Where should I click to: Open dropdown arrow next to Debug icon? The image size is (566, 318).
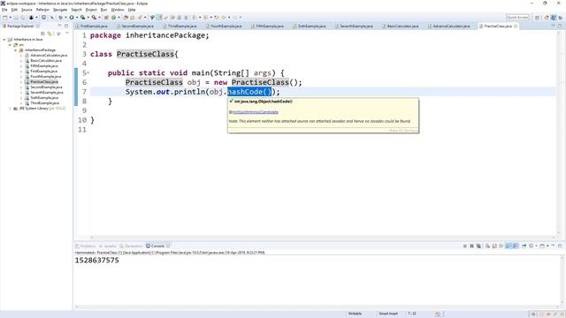tap(65, 18)
